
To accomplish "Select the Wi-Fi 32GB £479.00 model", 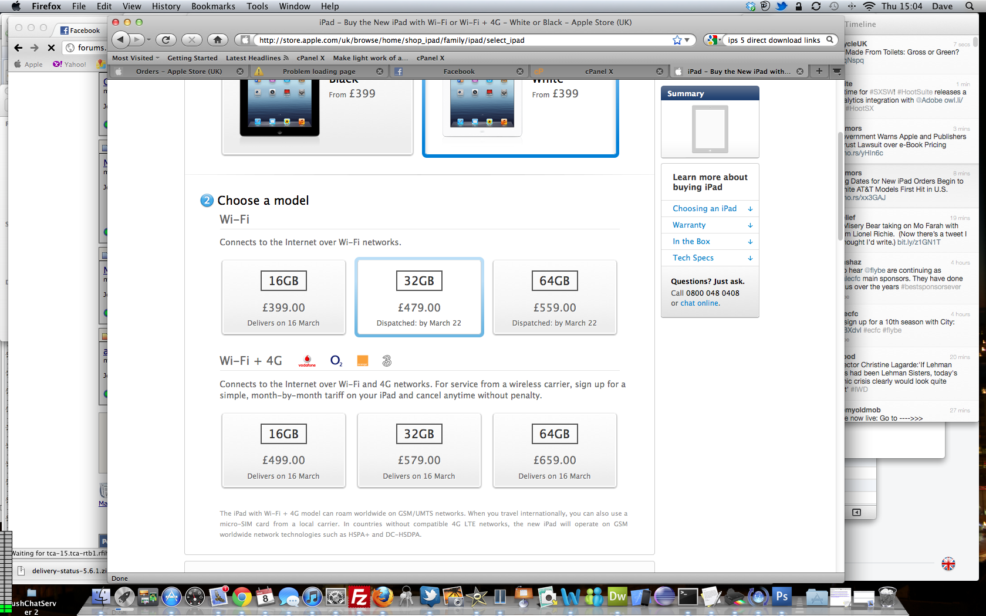I will [419, 297].
